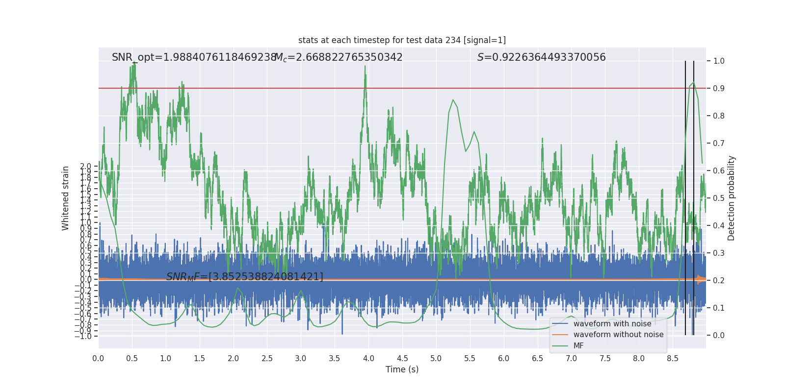Click the SNR_MF=[3.8525] annotation
The height and width of the screenshot is (392, 785).
245,277
